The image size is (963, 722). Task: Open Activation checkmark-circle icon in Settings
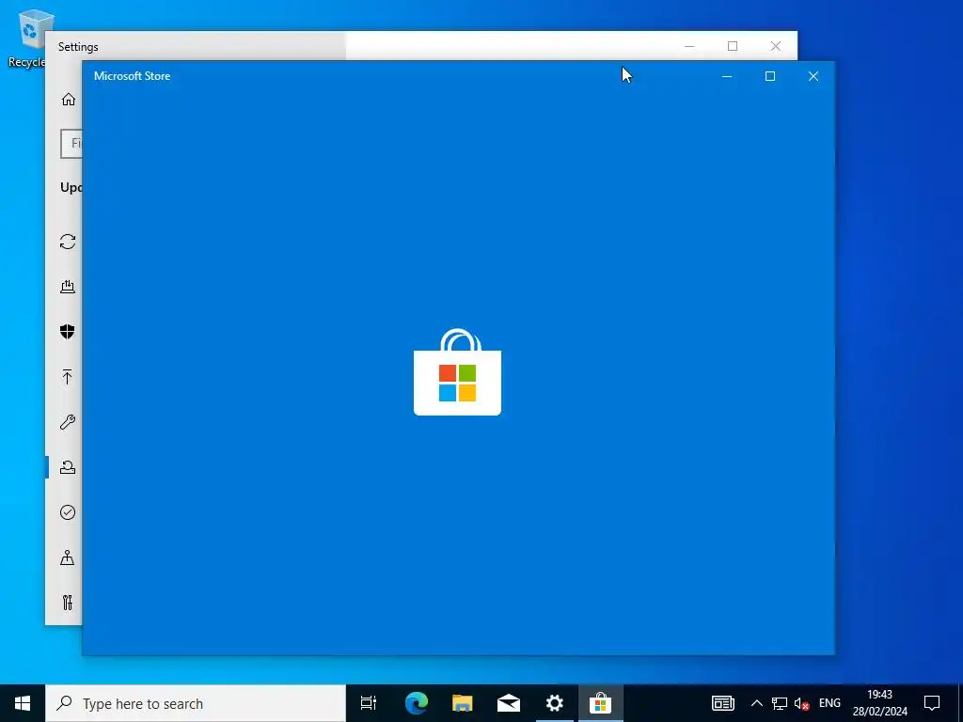pos(68,512)
